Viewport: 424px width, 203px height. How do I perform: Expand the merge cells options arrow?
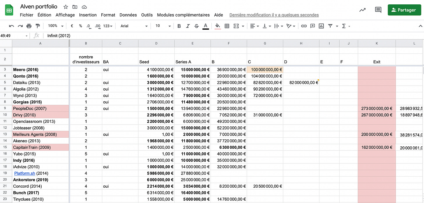[x=243, y=26]
